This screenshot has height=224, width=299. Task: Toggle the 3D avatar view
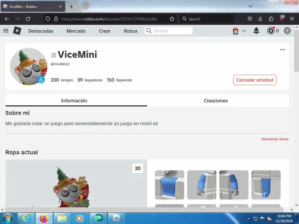138,168
